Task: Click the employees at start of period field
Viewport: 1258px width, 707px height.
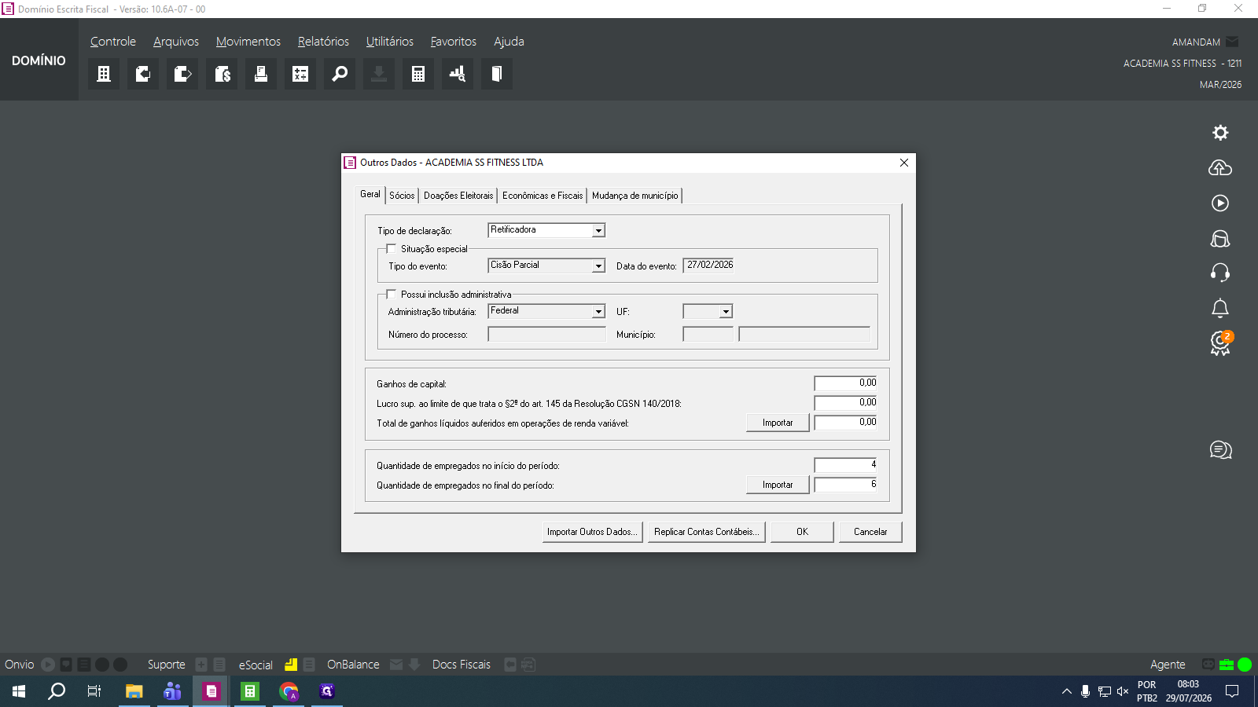Action: click(x=846, y=465)
